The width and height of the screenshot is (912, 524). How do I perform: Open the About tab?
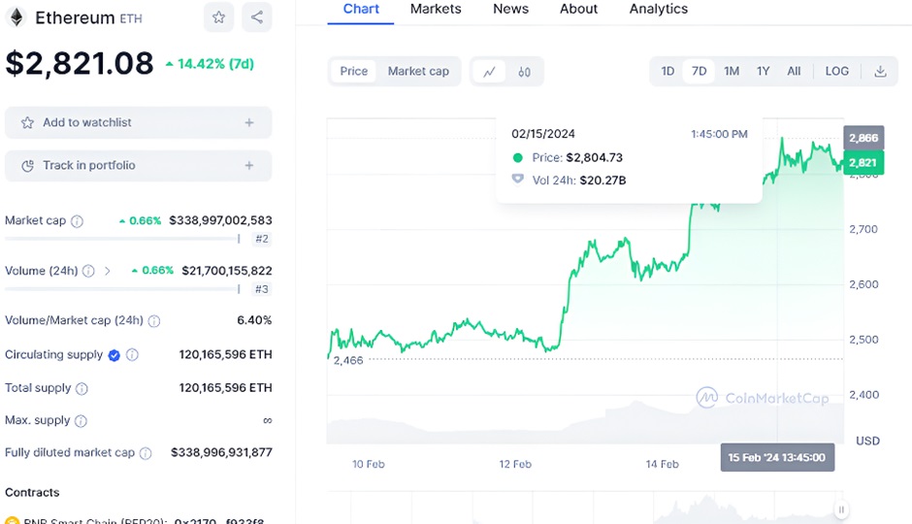coord(578,10)
